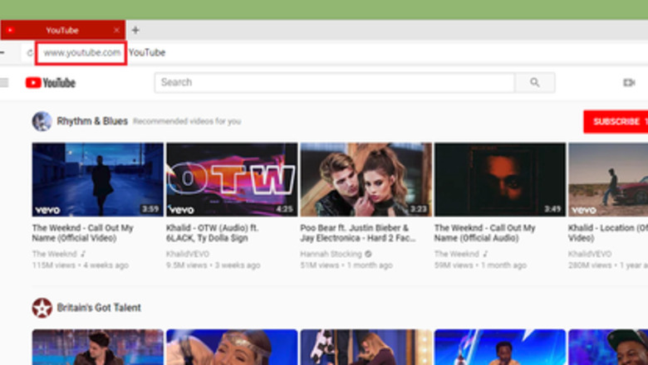The height and width of the screenshot is (365, 648).
Task: Open the Britain's Got Talent title link
Action: (x=99, y=308)
